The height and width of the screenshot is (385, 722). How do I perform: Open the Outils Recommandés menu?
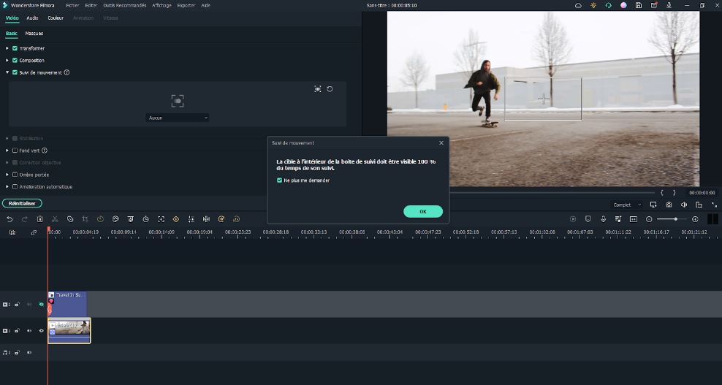tap(125, 6)
